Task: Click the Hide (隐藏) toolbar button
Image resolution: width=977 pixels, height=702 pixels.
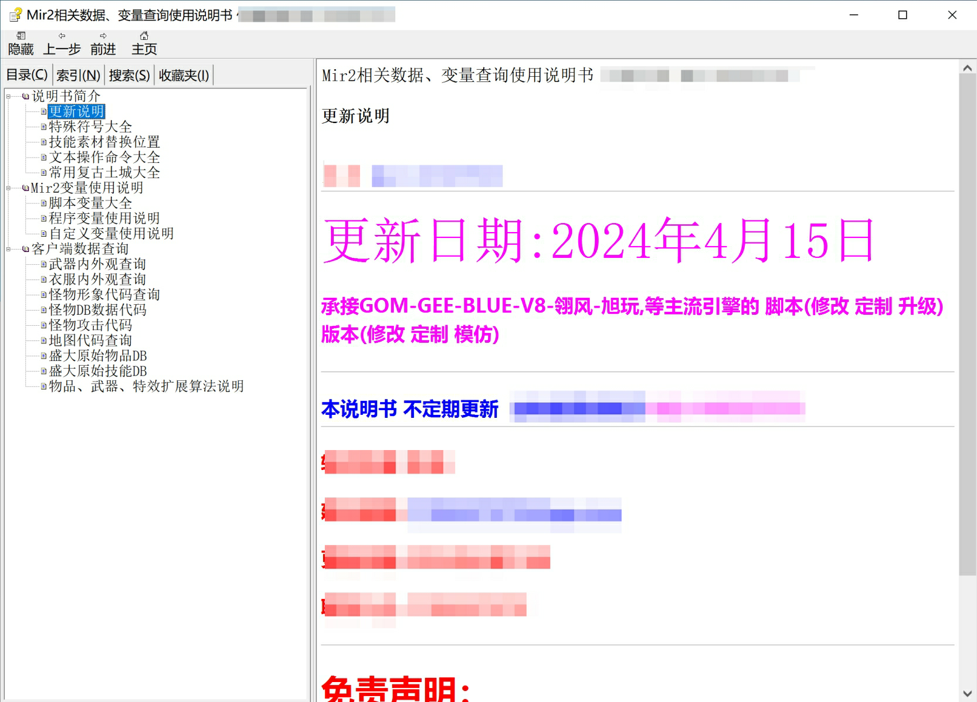Action: (x=21, y=44)
